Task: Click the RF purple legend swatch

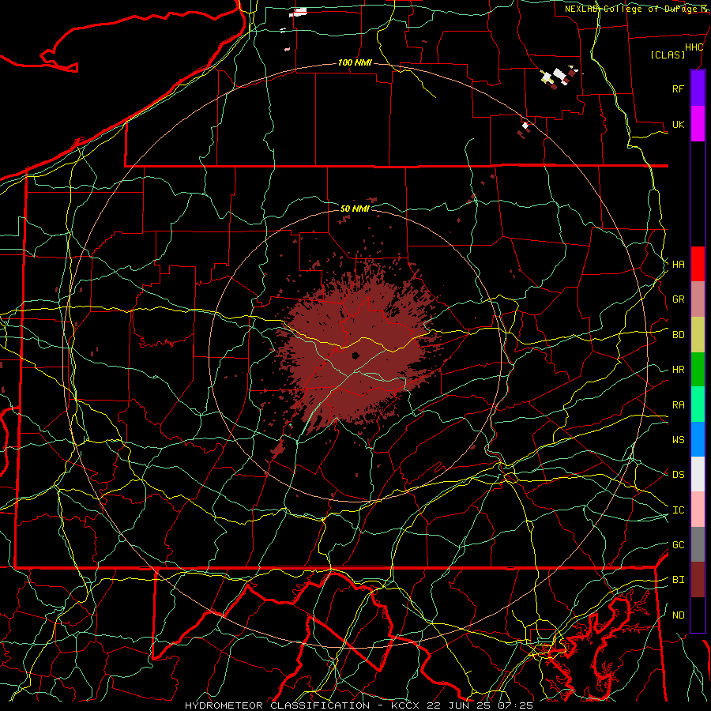Action: [x=698, y=88]
